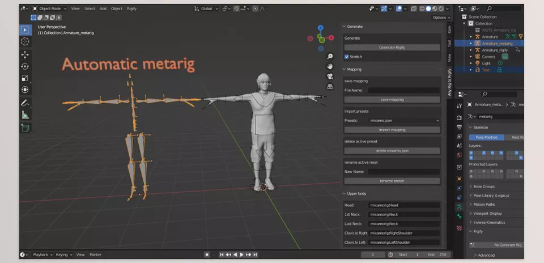544x263 pixels.
Task: Select Rest Position option
Action: pos(514,137)
